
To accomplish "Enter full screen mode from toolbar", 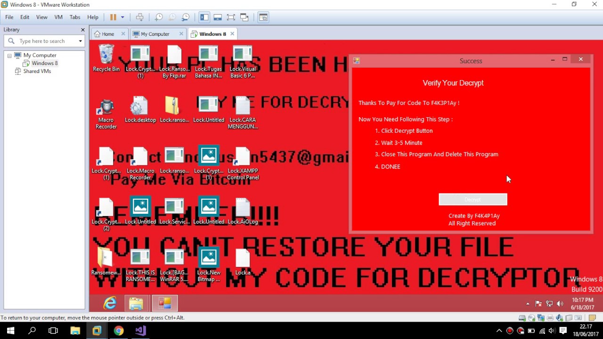I will (x=231, y=17).
